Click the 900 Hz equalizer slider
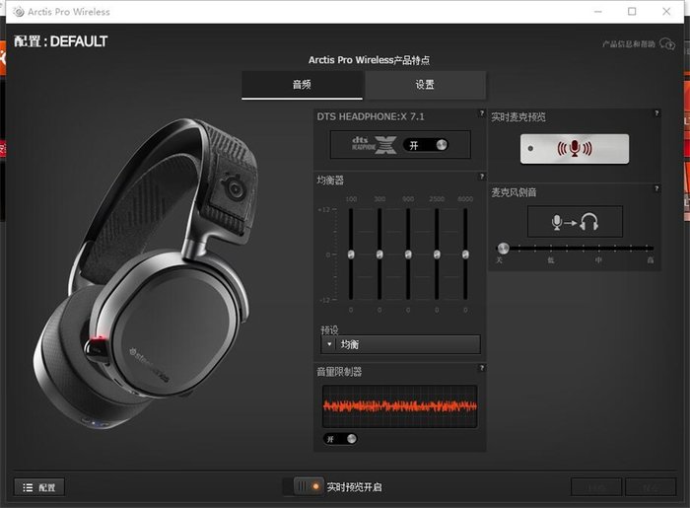 point(408,254)
